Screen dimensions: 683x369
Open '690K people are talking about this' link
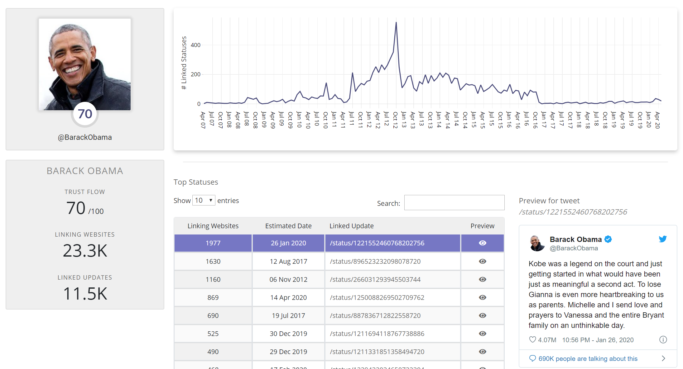588,359
